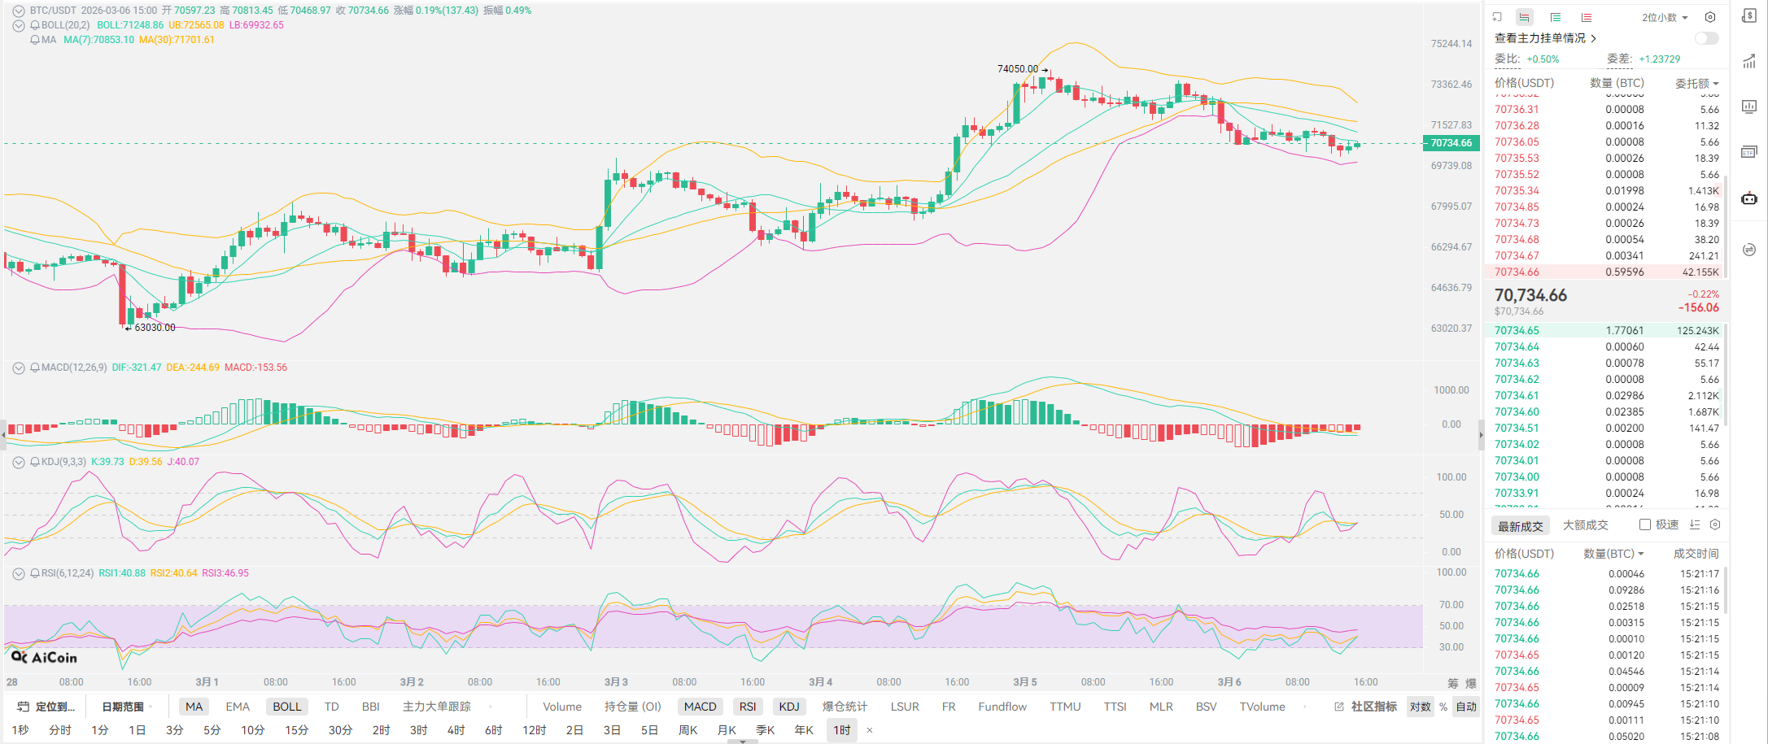1768x744 pixels.
Task: Show only buy orders in order book
Action: coord(1555,17)
